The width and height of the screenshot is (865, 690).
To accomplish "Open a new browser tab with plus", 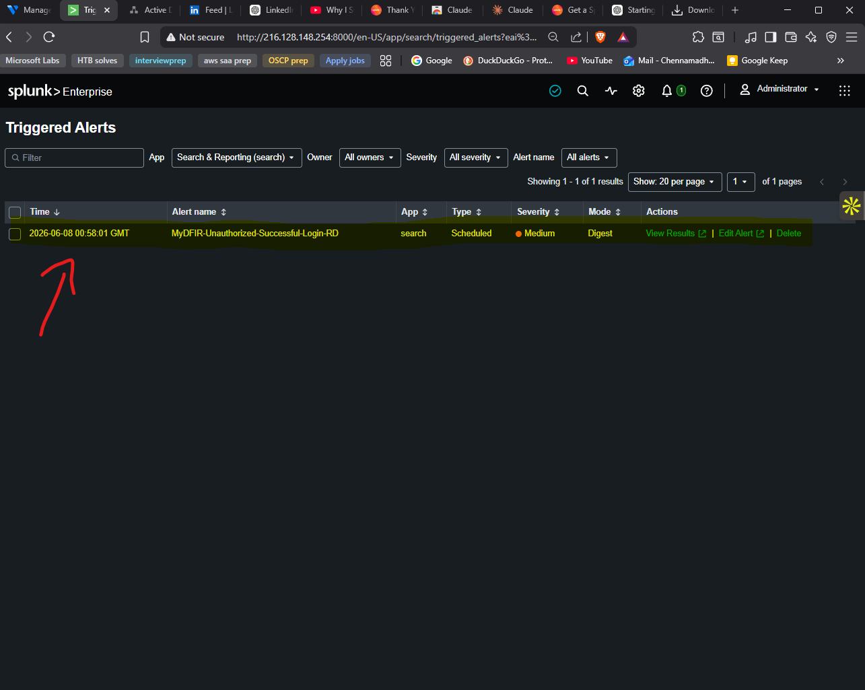I will 735,10.
